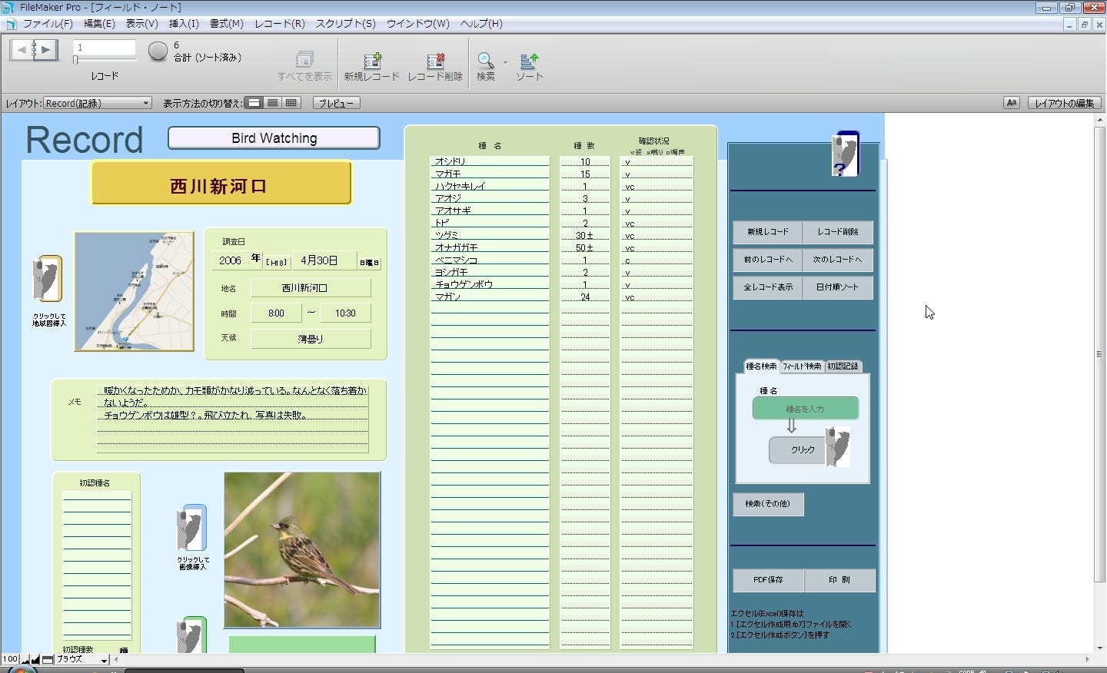Viewport: 1107px width, 673px height.
Task: Open the ウインドウ(W) menu
Action: (x=418, y=24)
